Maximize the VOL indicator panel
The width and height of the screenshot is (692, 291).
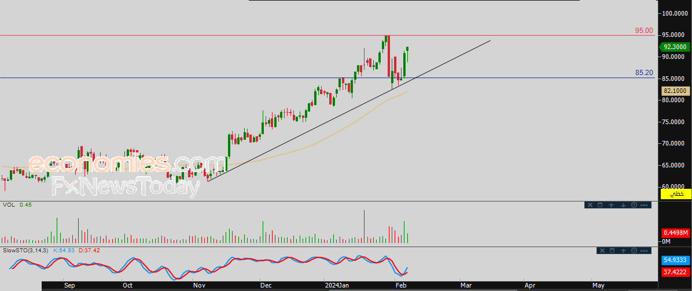click(x=600, y=205)
